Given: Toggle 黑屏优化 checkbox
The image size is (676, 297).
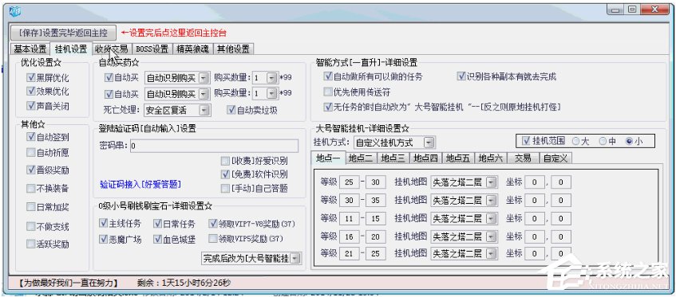Looking at the screenshot, I should point(47,78).
